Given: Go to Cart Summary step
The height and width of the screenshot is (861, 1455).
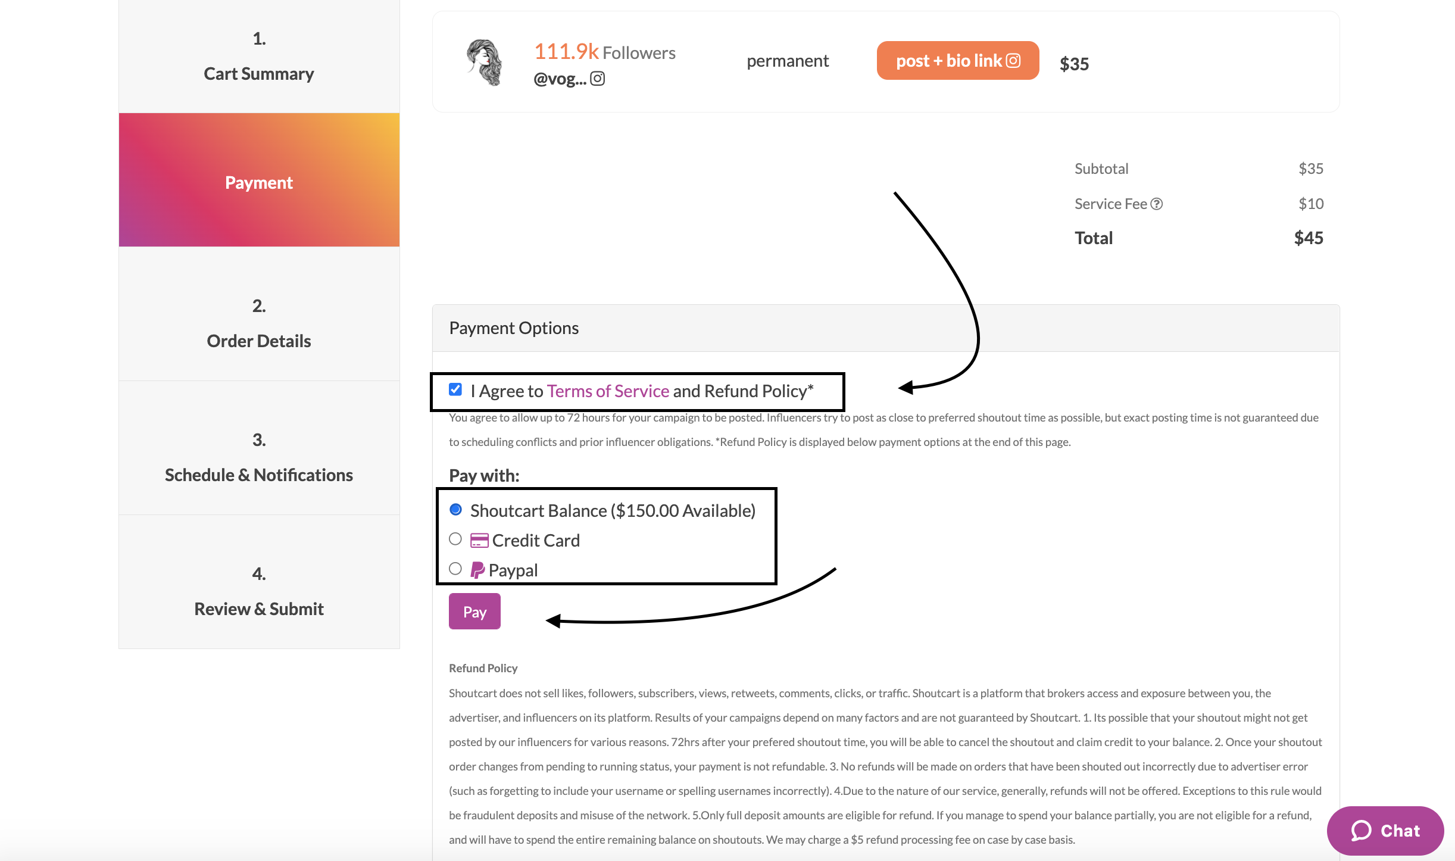Looking at the screenshot, I should click(259, 57).
